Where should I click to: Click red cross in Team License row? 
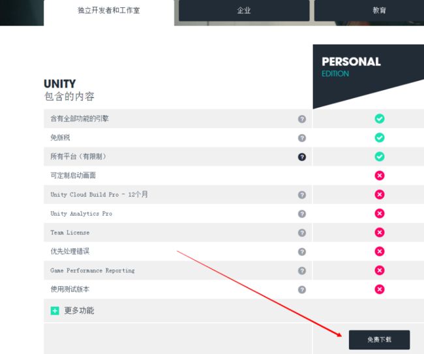(380, 233)
